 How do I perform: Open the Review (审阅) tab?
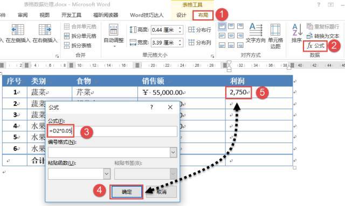(23, 15)
